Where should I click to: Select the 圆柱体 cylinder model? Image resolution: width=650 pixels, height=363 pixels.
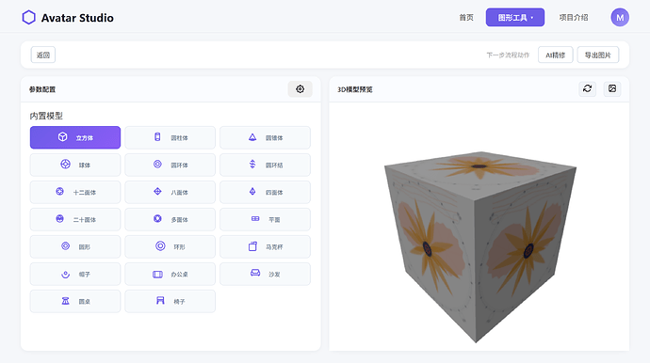pos(170,137)
